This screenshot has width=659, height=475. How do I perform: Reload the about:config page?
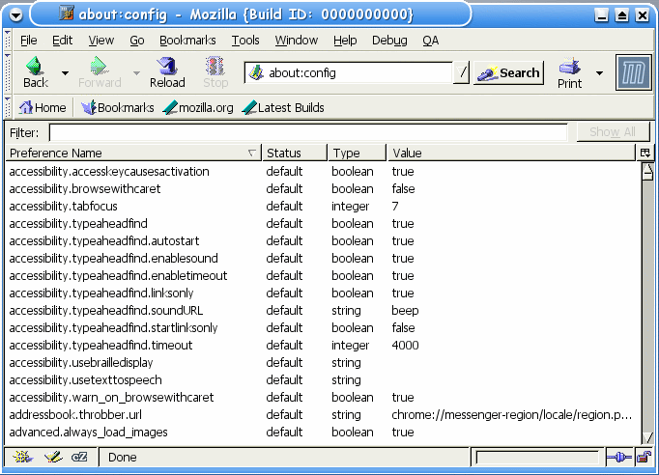coord(167,72)
